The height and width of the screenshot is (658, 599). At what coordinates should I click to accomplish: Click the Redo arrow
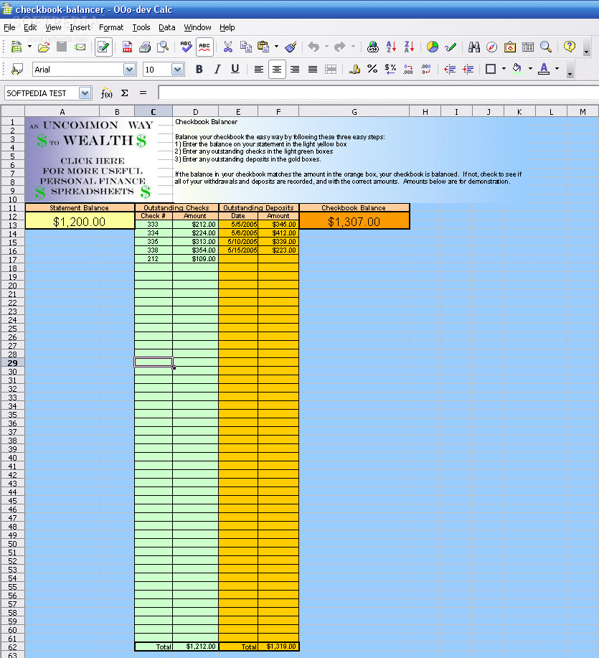[340, 47]
